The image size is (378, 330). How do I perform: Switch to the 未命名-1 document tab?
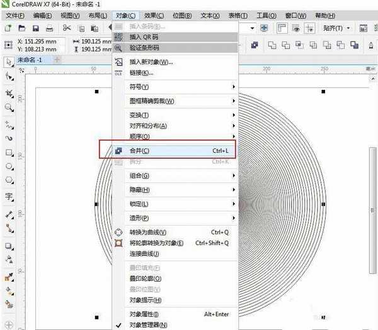pyautogui.click(x=30, y=59)
